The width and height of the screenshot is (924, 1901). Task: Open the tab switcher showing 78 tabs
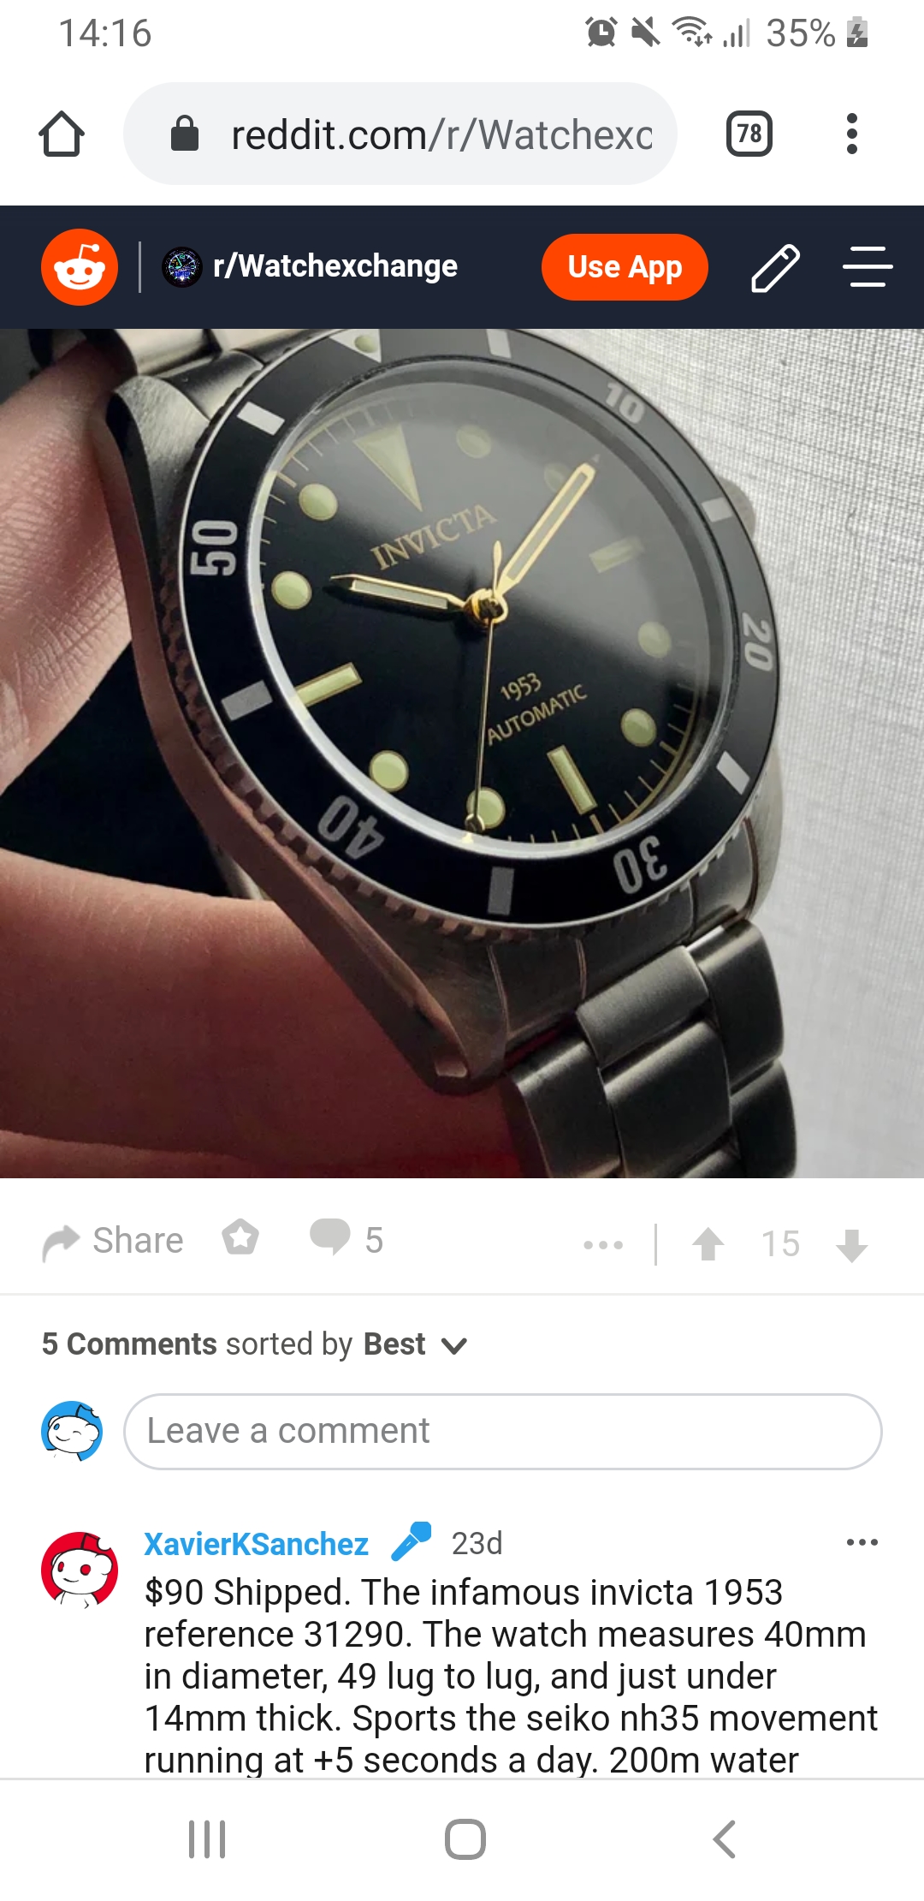click(x=749, y=134)
